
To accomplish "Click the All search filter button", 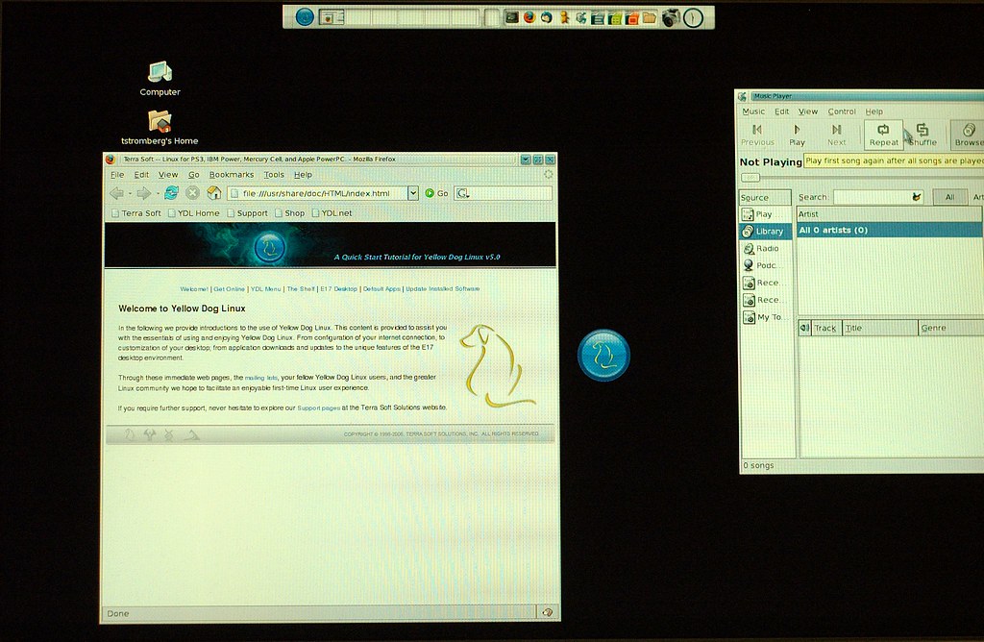I will click(949, 197).
